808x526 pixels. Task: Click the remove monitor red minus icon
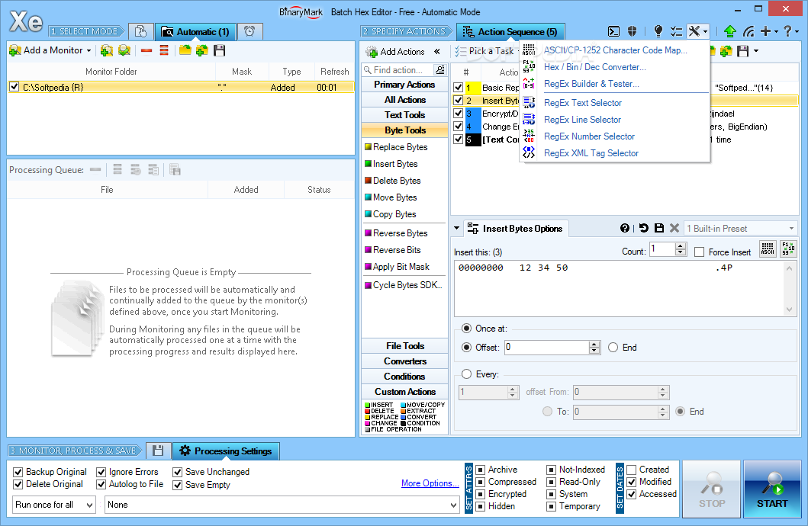coord(146,50)
